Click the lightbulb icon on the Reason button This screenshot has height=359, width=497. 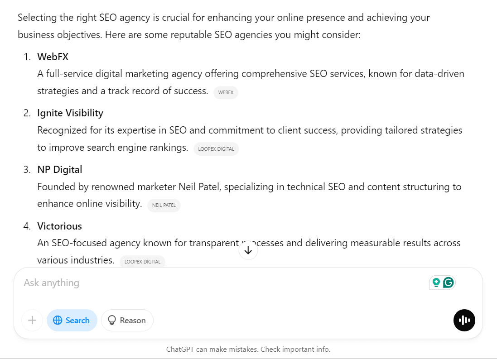112,321
